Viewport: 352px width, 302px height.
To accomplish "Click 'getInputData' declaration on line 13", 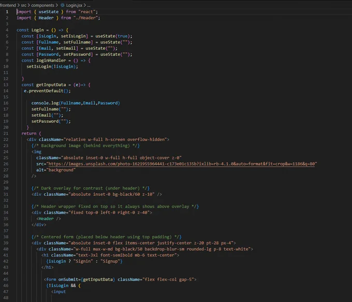I will 51,85.
